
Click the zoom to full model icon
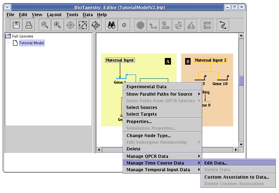click(83, 25)
